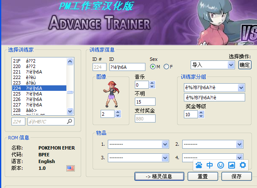Viewport: 257px width, 188px height.
Task: Click the trainer name search field
Action: pyautogui.click(x=51, y=122)
